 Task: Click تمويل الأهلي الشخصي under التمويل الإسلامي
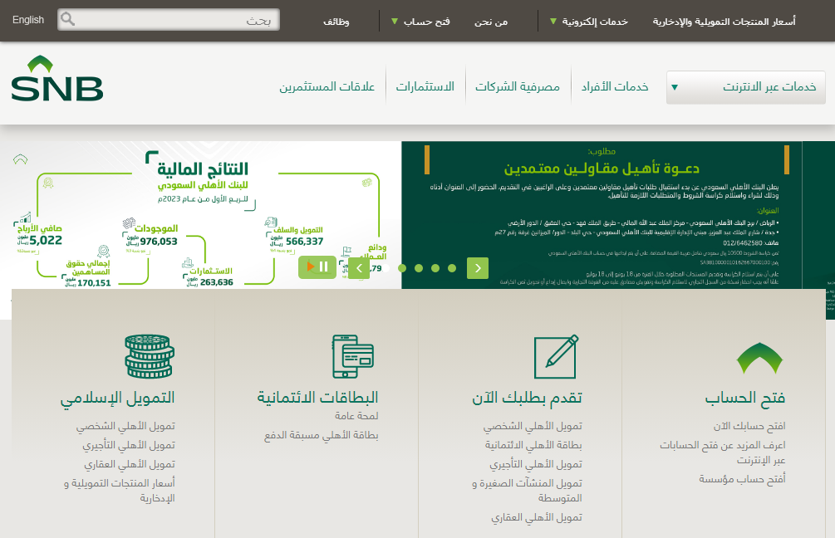tap(125, 426)
